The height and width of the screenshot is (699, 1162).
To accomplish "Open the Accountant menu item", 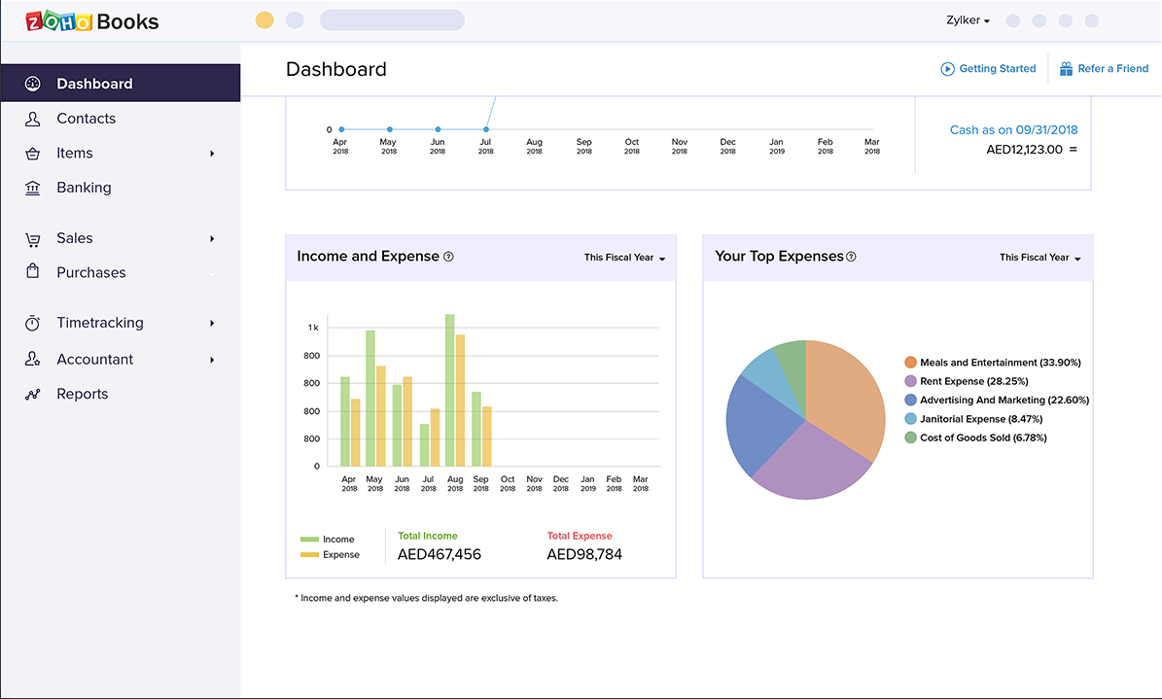I will point(94,360).
